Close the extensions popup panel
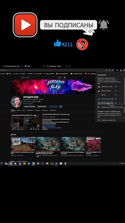 coord(123,75)
